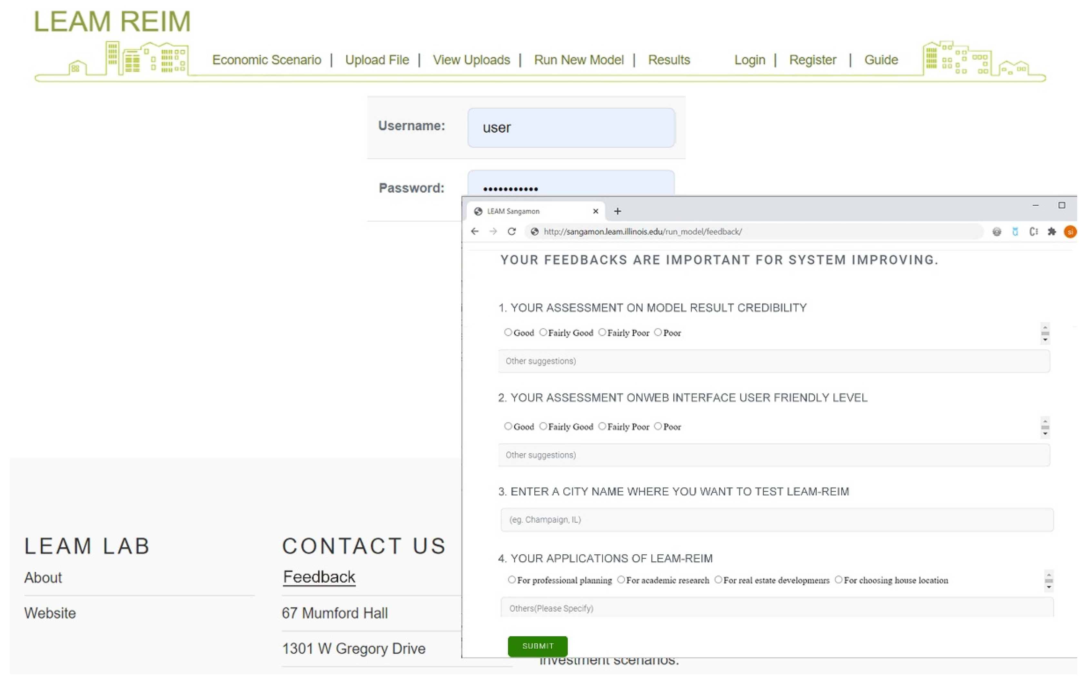Choose For academic research application
This screenshot has width=1092, height=684.
621,579
